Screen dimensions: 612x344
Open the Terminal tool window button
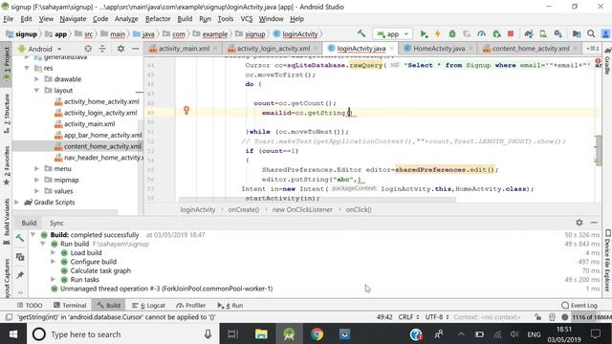pos(70,305)
